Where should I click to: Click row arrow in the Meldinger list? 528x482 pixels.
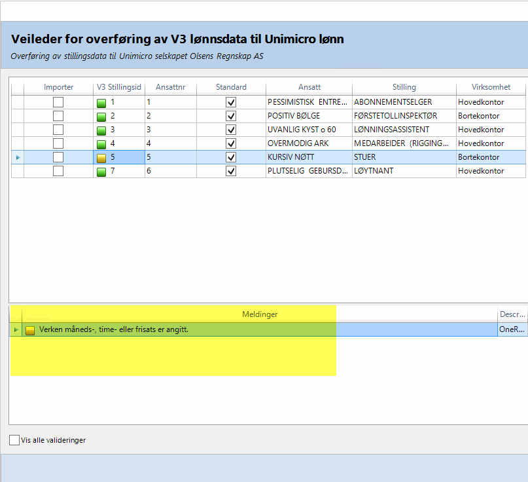[x=16, y=329]
